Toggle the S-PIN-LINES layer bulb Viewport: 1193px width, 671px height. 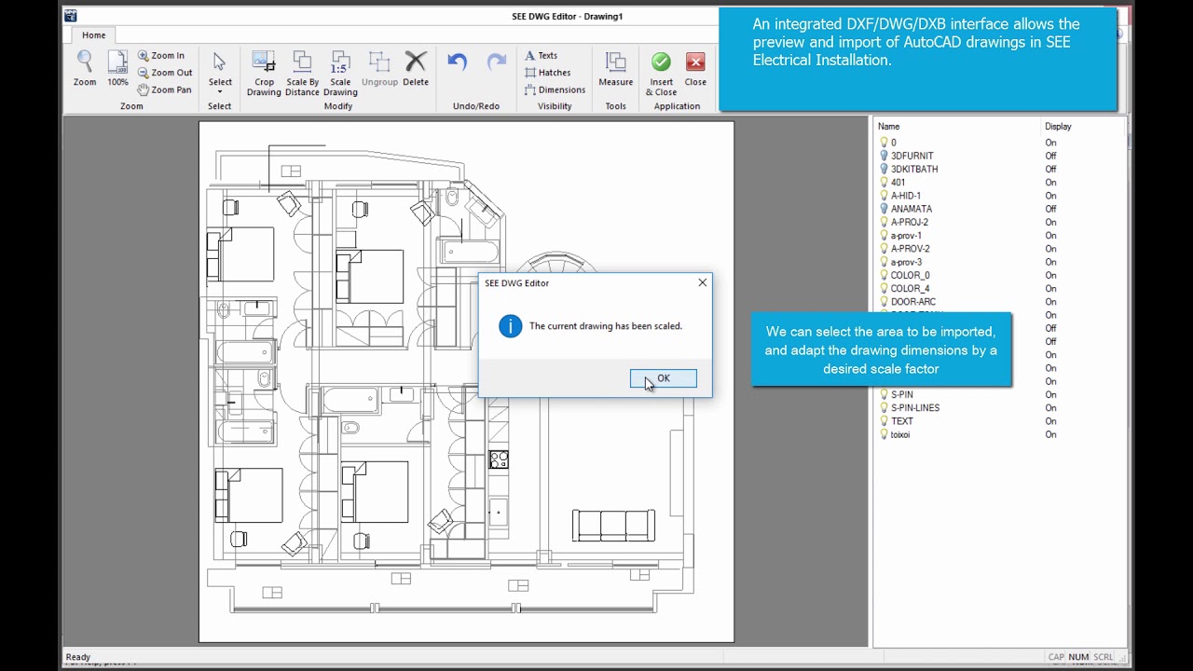pos(884,407)
